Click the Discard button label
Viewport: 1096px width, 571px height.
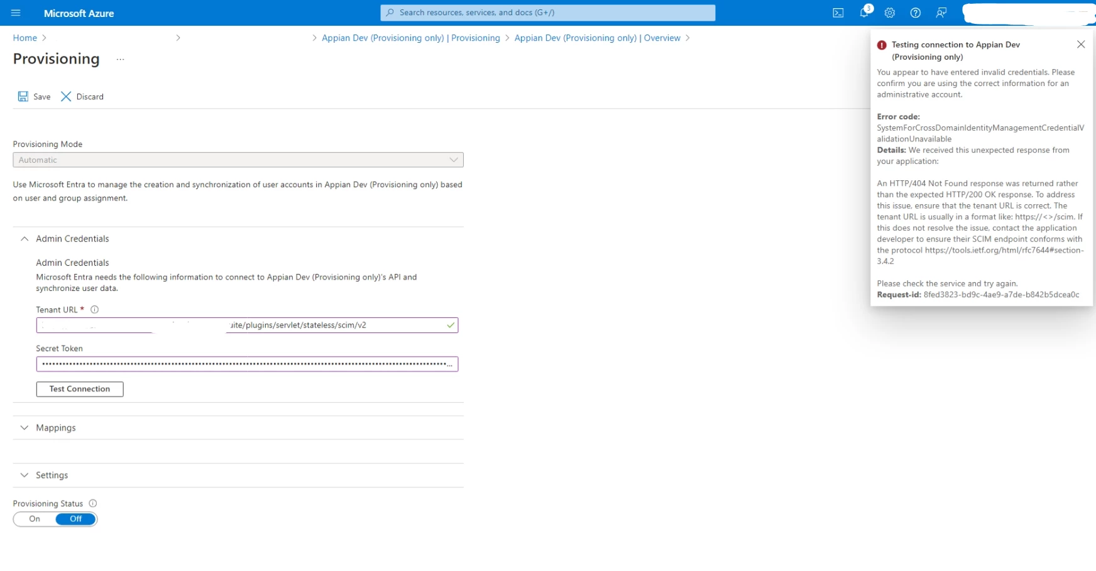[x=90, y=97]
